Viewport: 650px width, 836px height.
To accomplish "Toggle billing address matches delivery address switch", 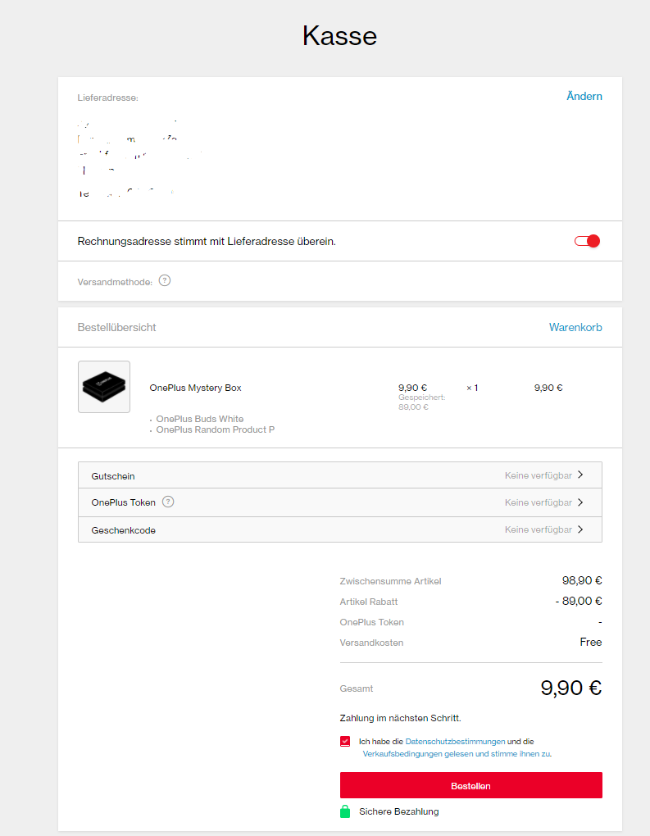I will 587,241.
